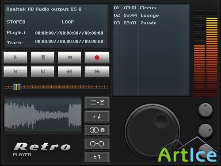
Task: Rewind the current track
Action: tap(70, 72)
